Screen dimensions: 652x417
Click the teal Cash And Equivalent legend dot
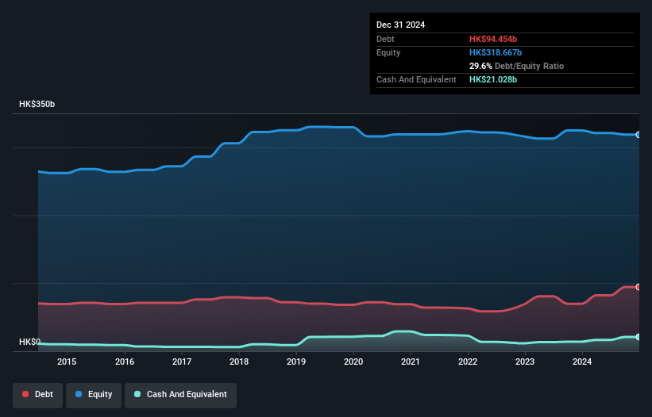[x=137, y=394]
